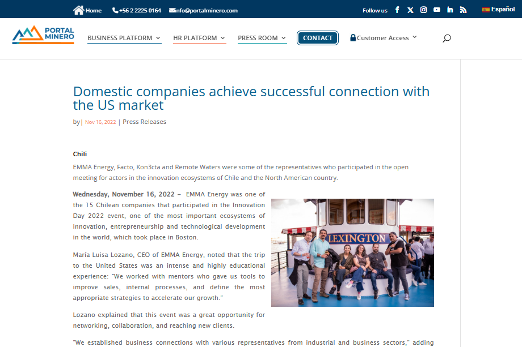Screen dimensions: 522x347
Task: Click the Customer Access padlock icon
Action: 353,37
